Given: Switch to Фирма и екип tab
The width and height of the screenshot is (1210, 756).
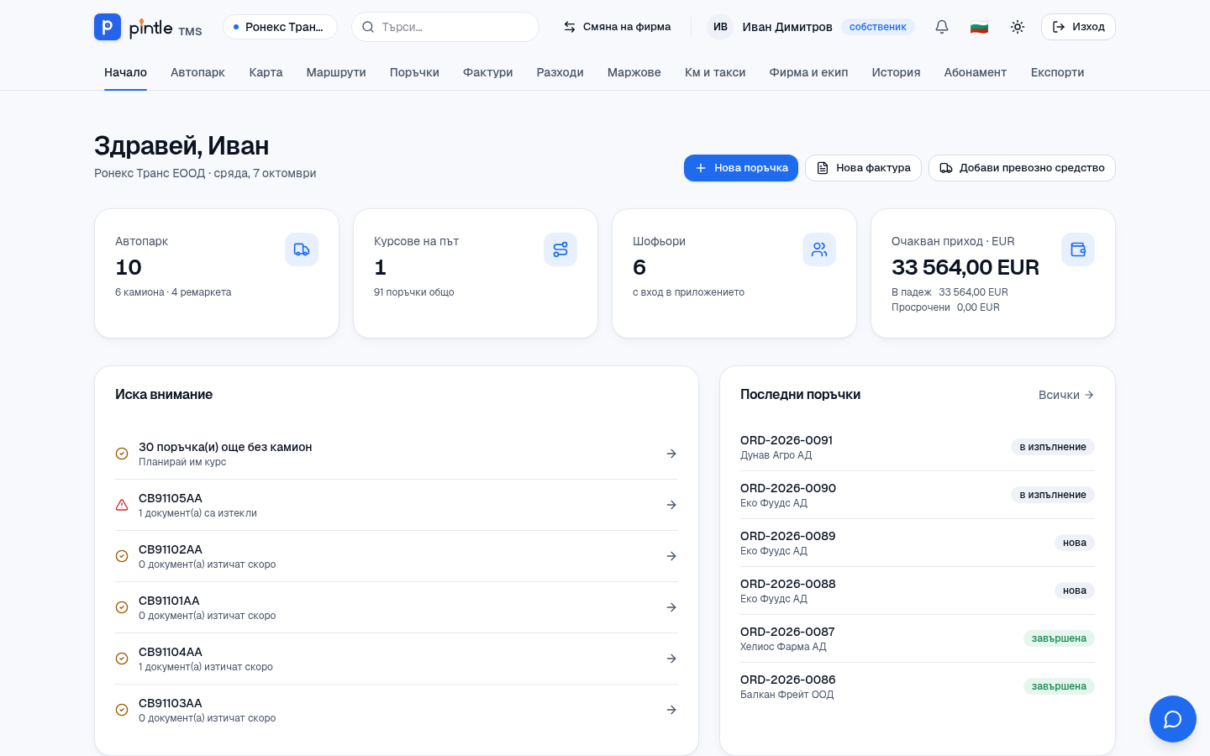Looking at the screenshot, I should pyautogui.click(x=808, y=72).
